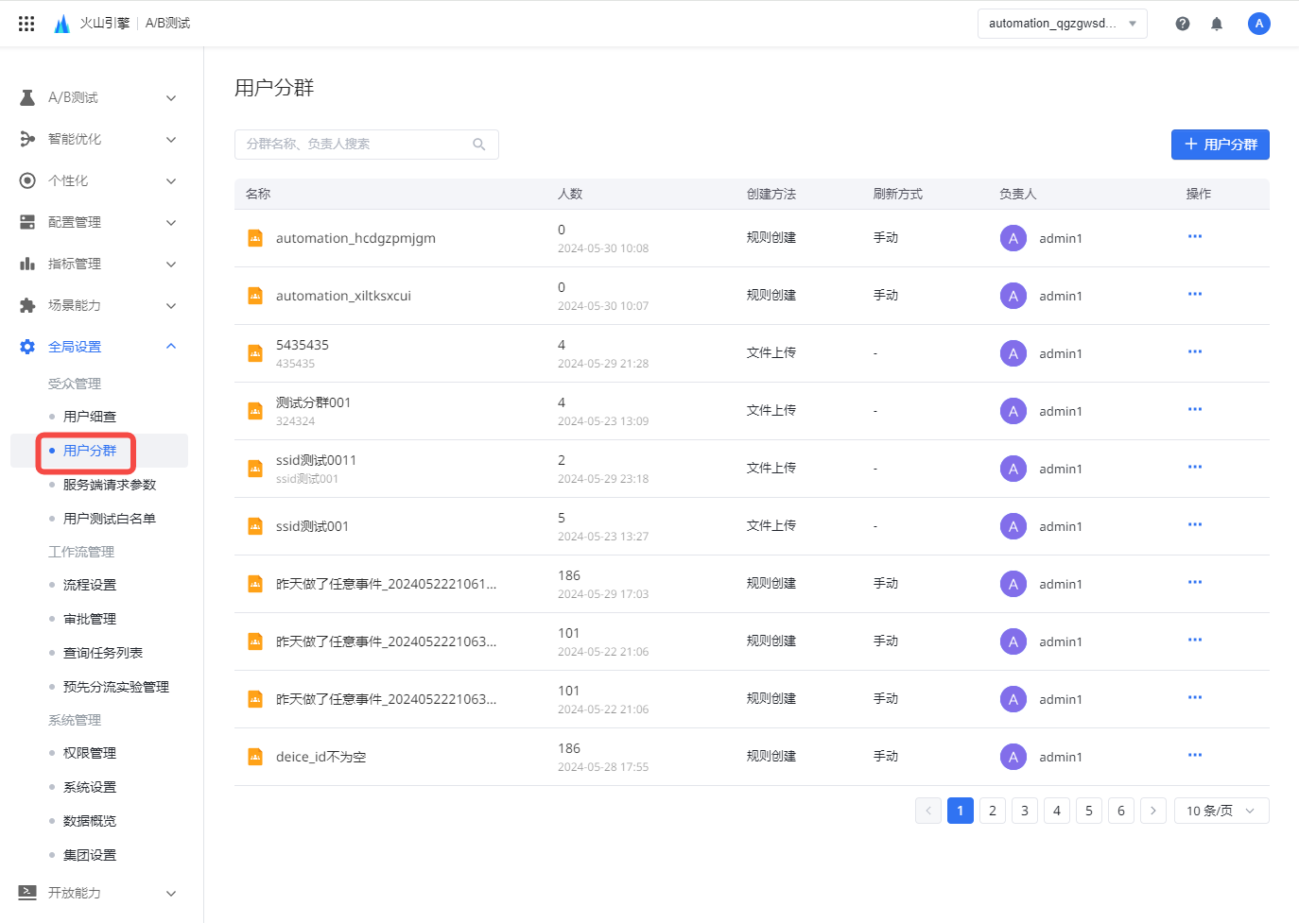Click the 全局设置 gear icon
The width and height of the screenshot is (1299, 923).
pyautogui.click(x=27, y=347)
